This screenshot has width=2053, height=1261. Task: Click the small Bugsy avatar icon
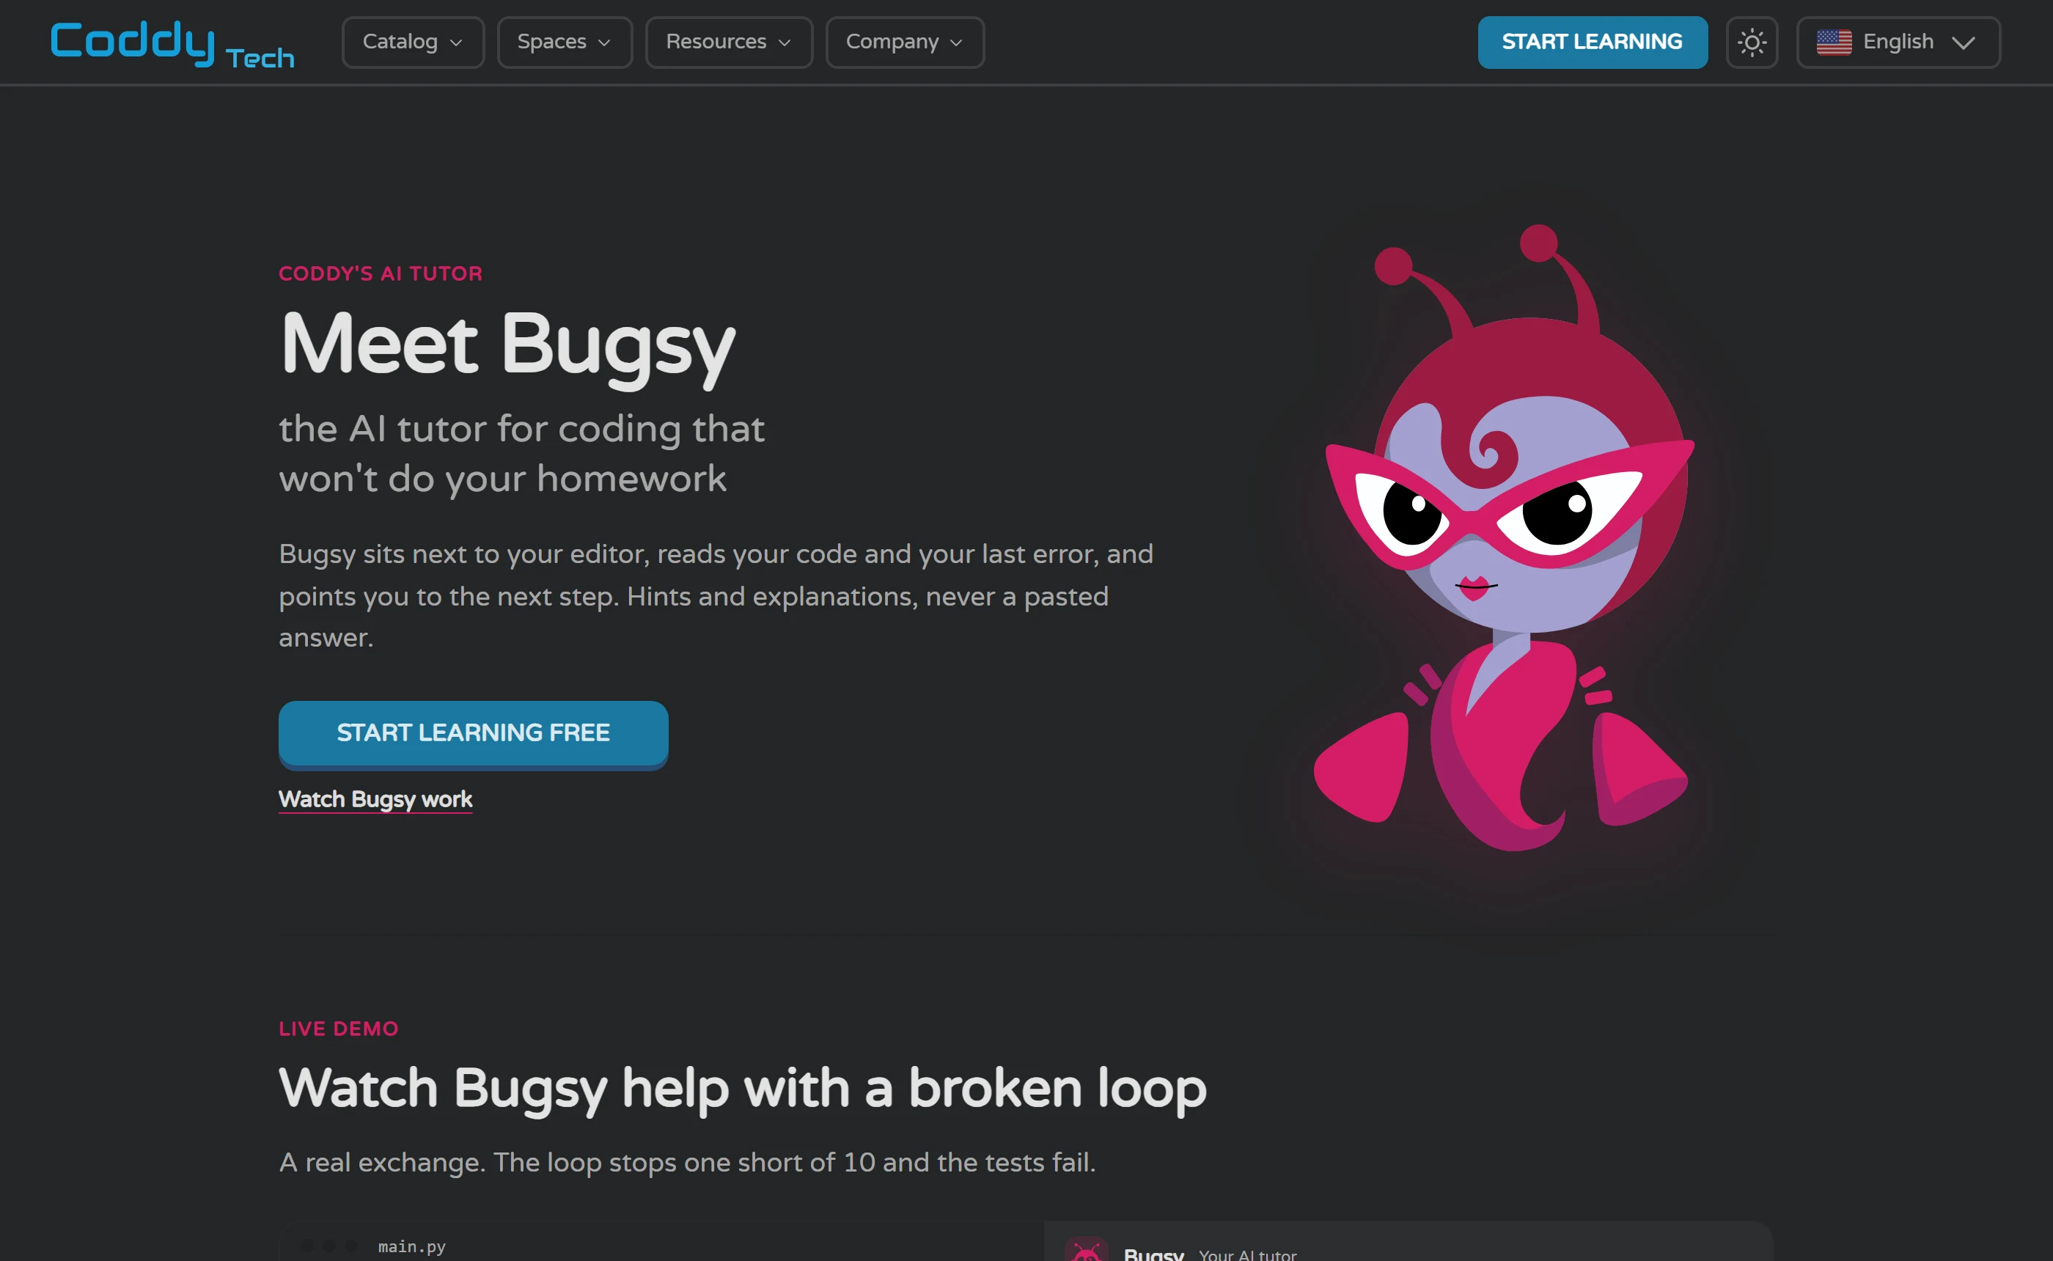click(1086, 1250)
